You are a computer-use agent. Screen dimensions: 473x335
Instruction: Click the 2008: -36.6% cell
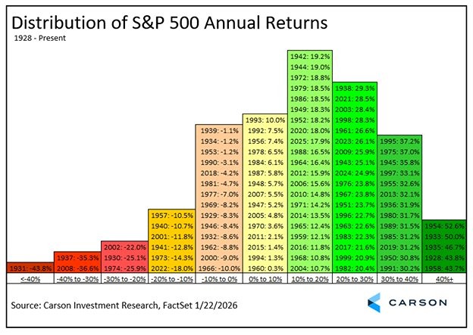(76, 268)
